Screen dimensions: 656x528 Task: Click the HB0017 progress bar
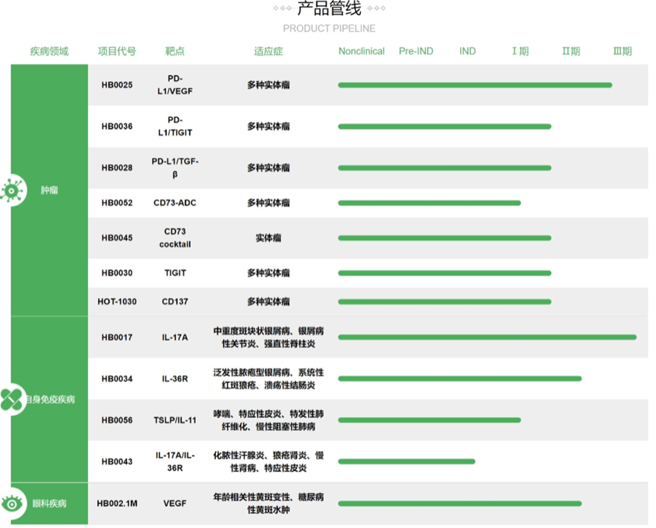487,337
